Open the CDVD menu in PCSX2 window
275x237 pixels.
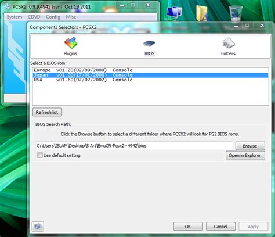[x=34, y=17]
